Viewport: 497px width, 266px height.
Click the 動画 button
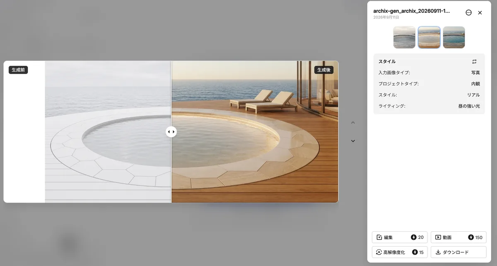(458, 237)
